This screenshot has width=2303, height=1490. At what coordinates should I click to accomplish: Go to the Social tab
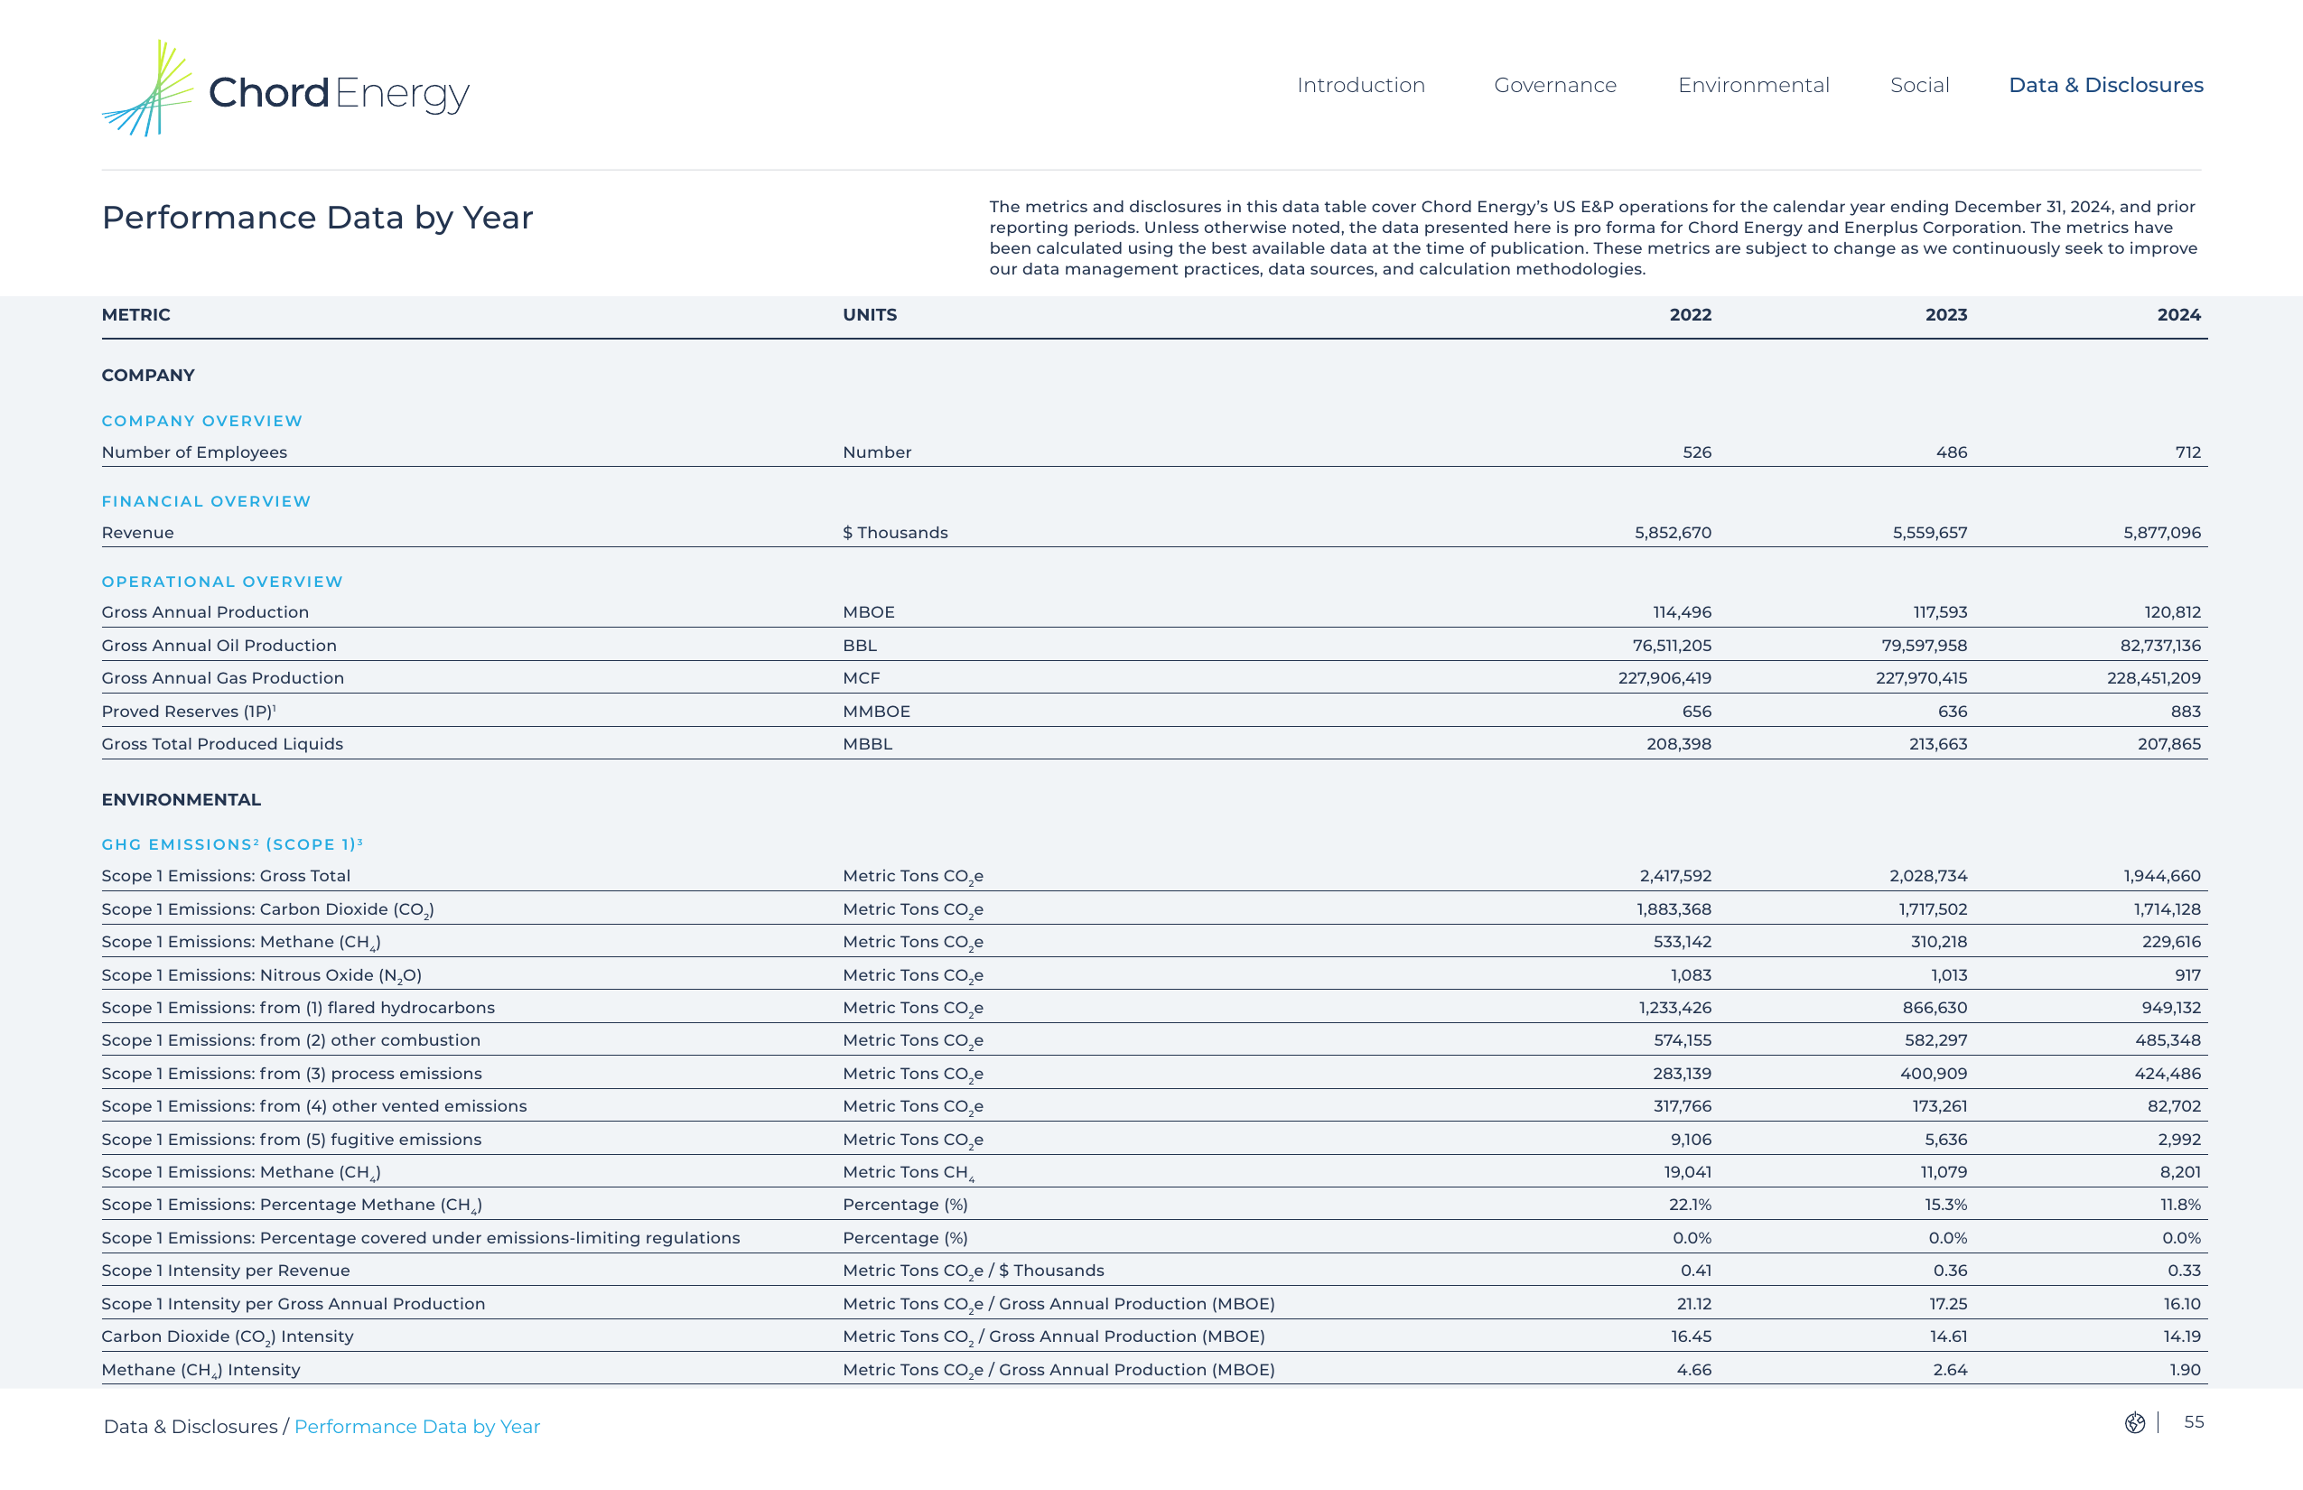point(1920,85)
